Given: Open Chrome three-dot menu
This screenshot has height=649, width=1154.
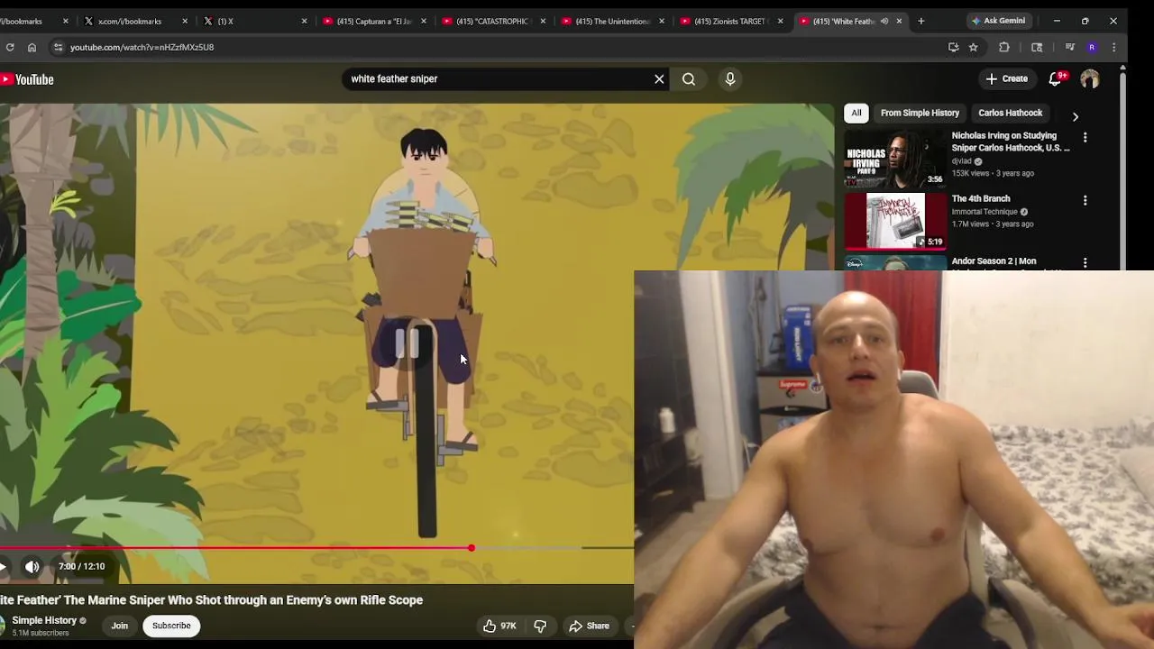Looking at the screenshot, I should (1113, 47).
